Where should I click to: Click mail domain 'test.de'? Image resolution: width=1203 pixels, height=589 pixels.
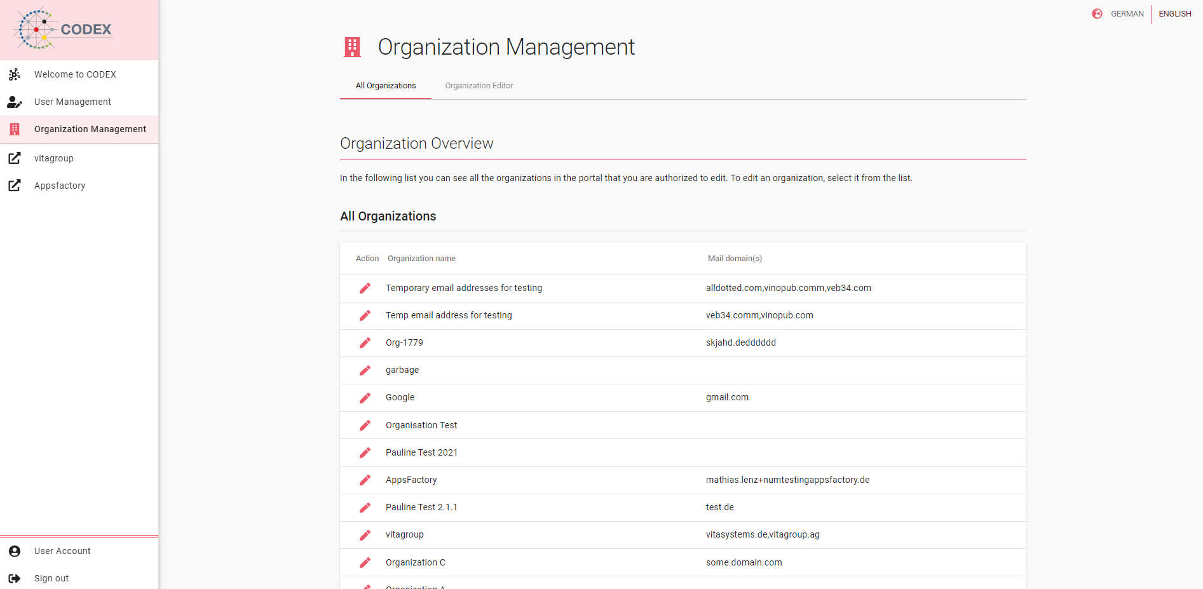720,507
